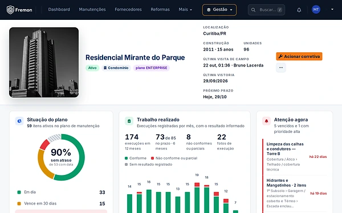The height and width of the screenshot is (213, 342).
Task: Click the Ativo status badge
Action: click(x=92, y=68)
